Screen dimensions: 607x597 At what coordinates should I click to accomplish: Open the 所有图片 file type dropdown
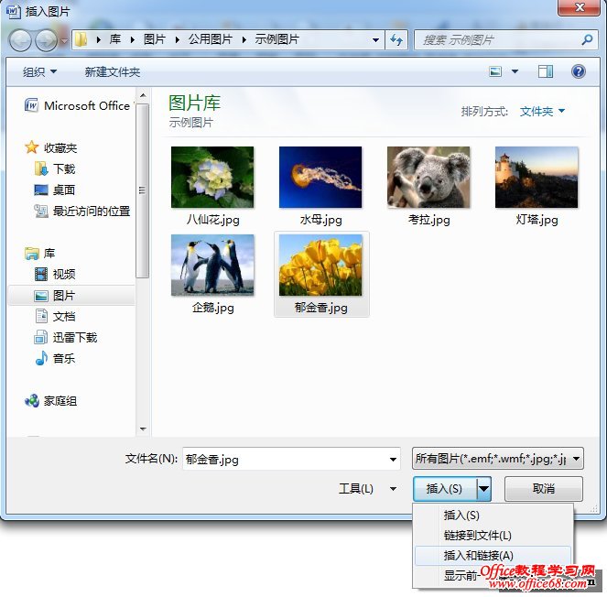(498, 459)
